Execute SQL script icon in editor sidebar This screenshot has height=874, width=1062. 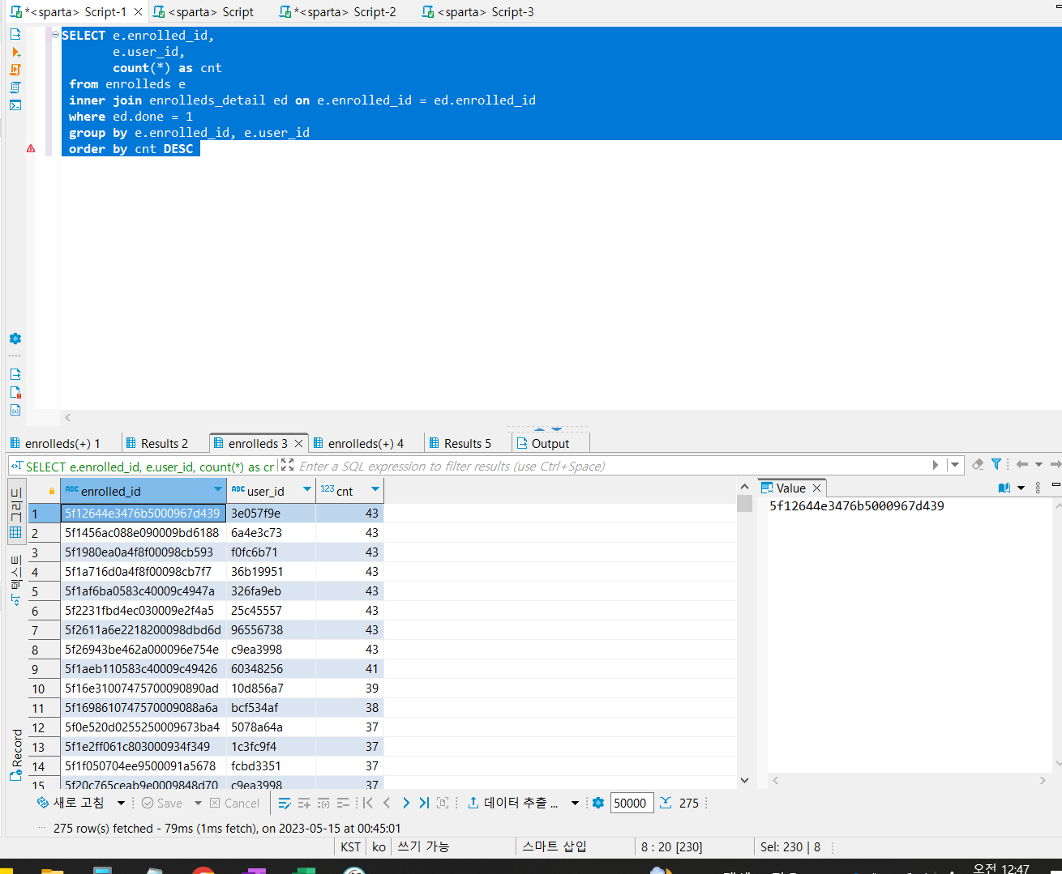[15, 70]
